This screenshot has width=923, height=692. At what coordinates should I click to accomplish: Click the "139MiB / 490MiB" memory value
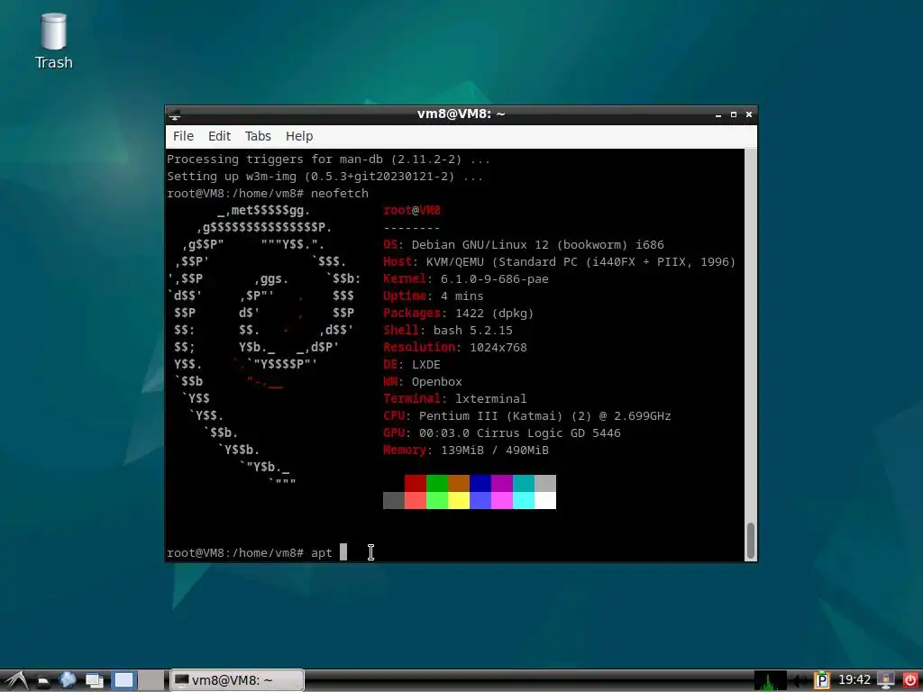click(x=495, y=451)
